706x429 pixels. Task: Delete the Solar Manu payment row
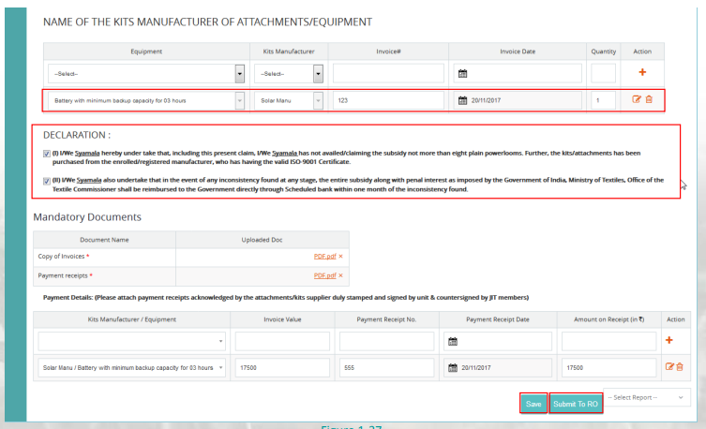tap(680, 367)
